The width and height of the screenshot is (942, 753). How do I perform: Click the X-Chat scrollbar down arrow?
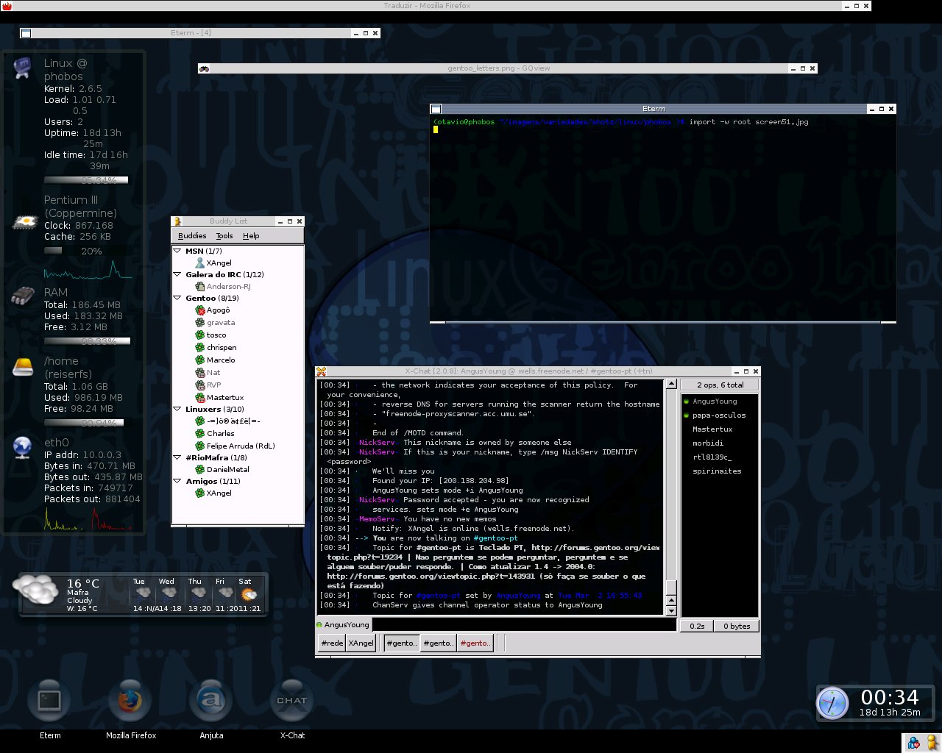(x=671, y=611)
